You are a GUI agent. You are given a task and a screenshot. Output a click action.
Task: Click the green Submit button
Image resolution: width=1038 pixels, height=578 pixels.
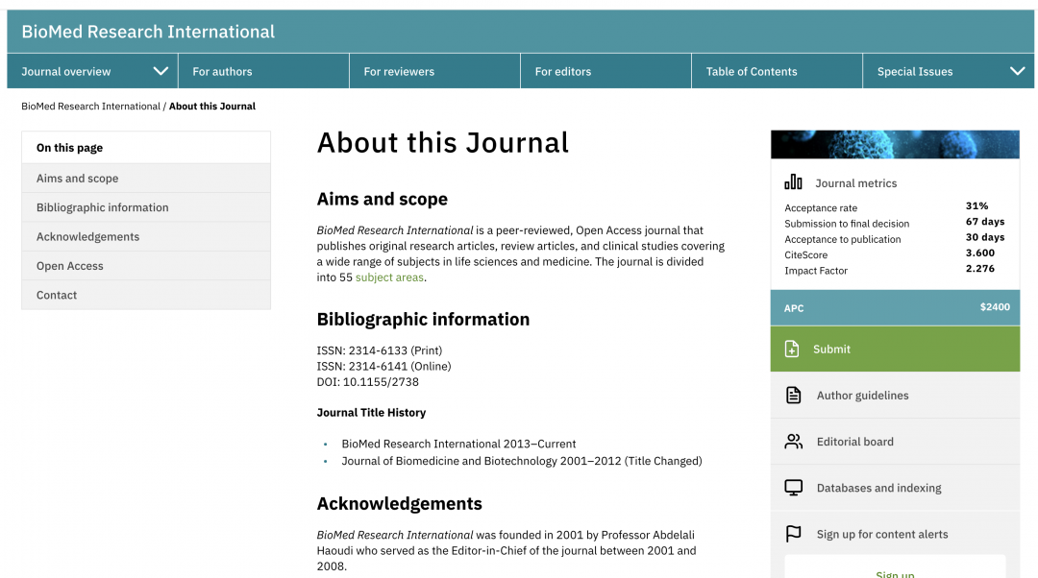pyautogui.click(x=895, y=349)
